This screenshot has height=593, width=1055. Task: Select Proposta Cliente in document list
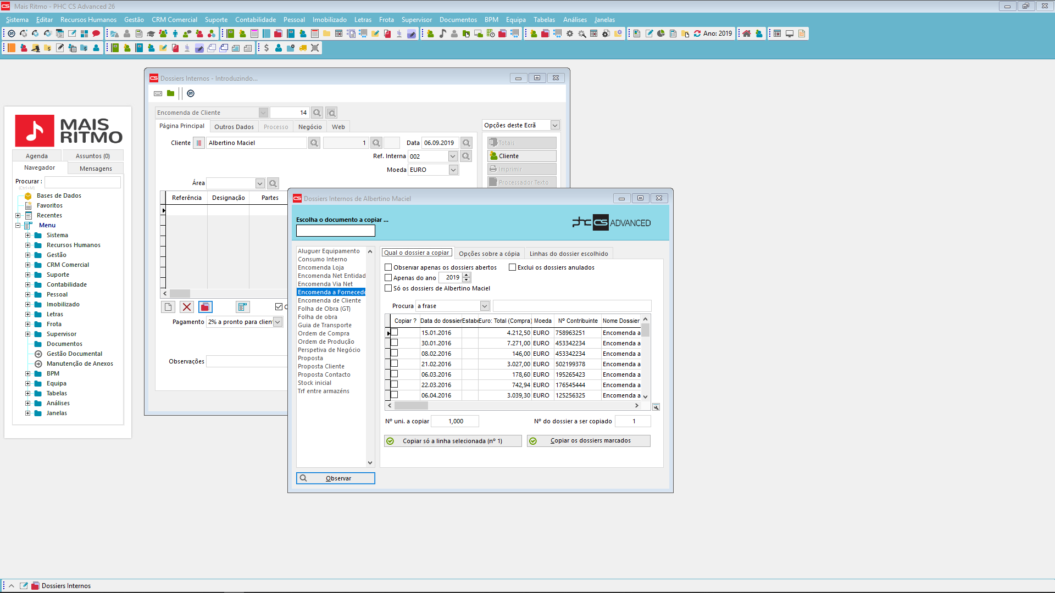[x=321, y=366]
